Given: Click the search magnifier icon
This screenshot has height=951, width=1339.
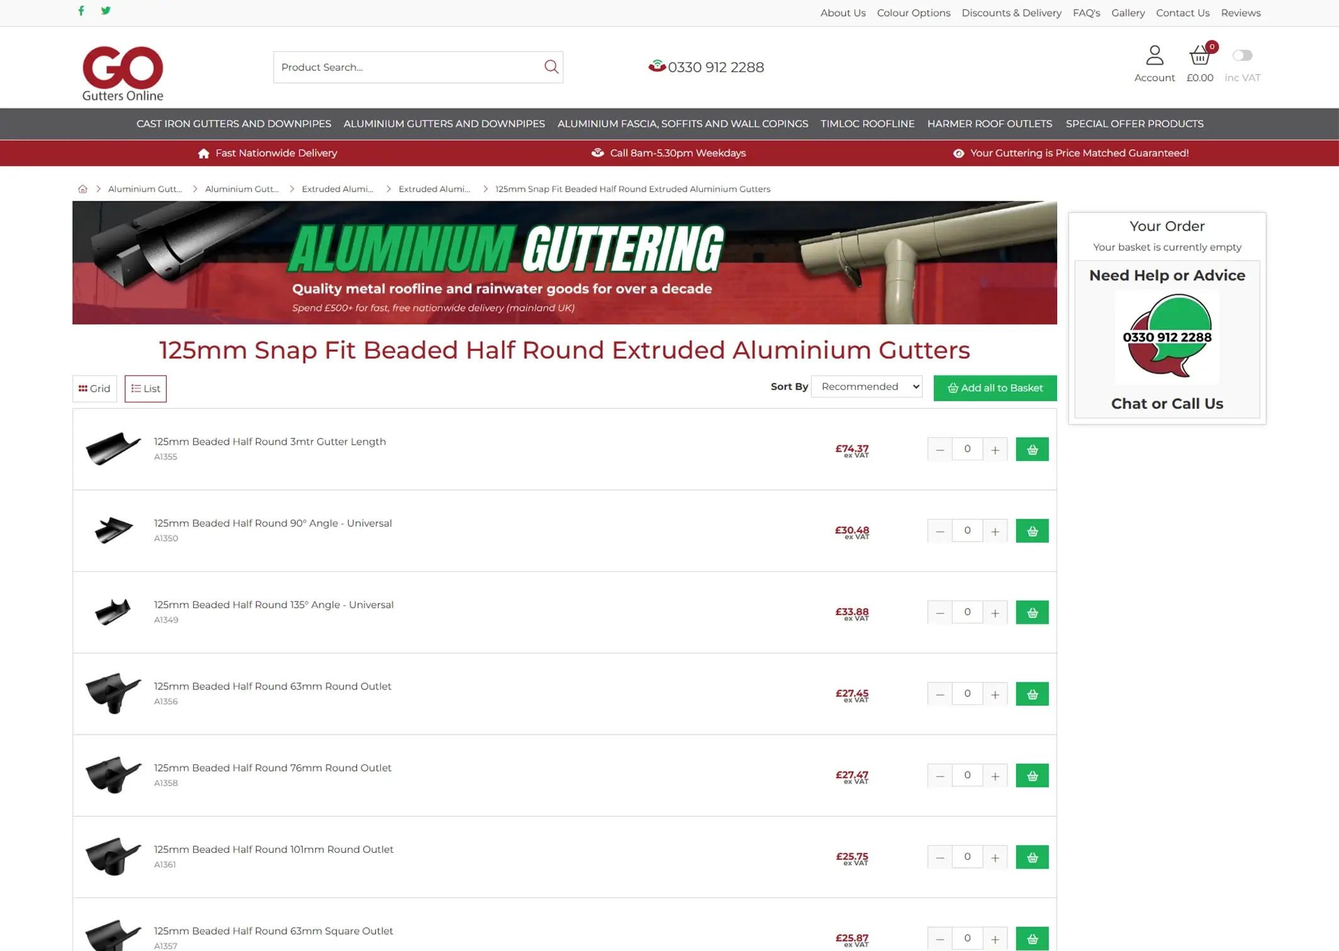Looking at the screenshot, I should point(551,67).
